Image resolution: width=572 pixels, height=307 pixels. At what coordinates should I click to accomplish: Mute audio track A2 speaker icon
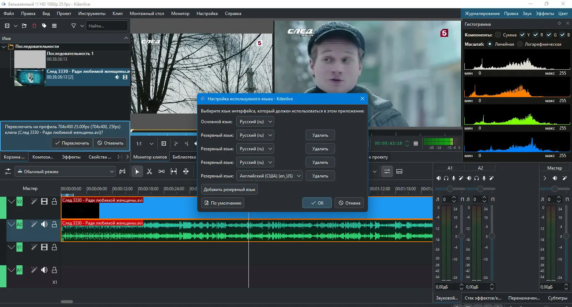pyautogui.click(x=44, y=224)
